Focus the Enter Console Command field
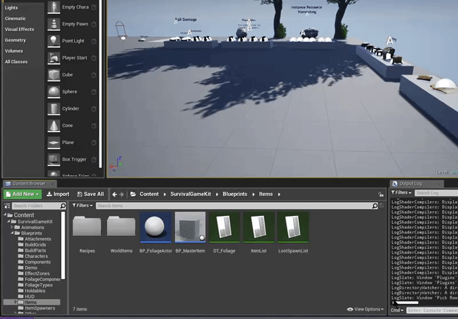This screenshot has height=319, width=458. [x=433, y=310]
